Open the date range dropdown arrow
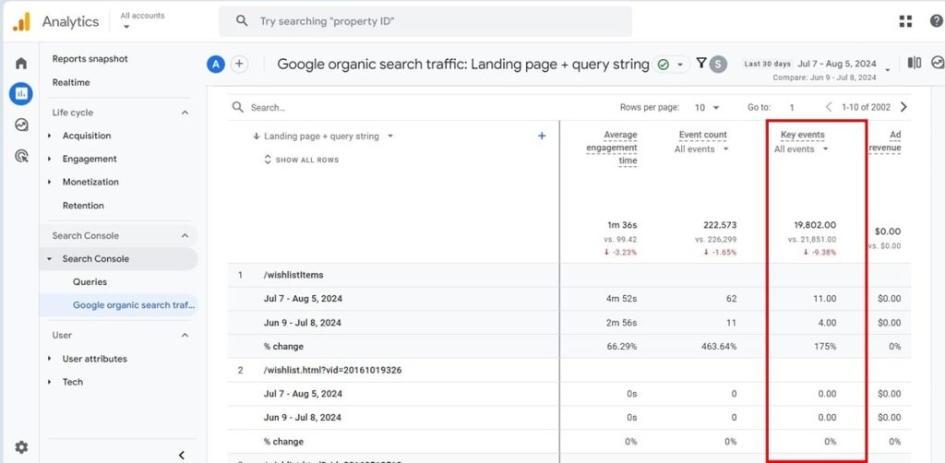 click(x=887, y=70)
